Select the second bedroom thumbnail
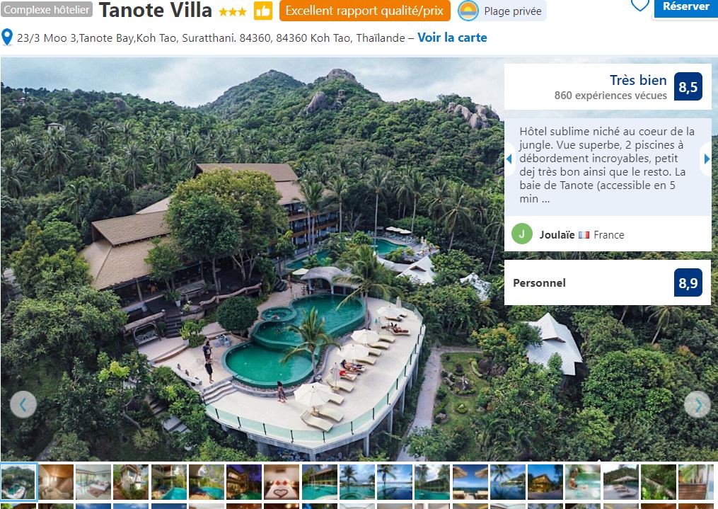Screen dimensions: 718x509 click(x=93, y=482)
